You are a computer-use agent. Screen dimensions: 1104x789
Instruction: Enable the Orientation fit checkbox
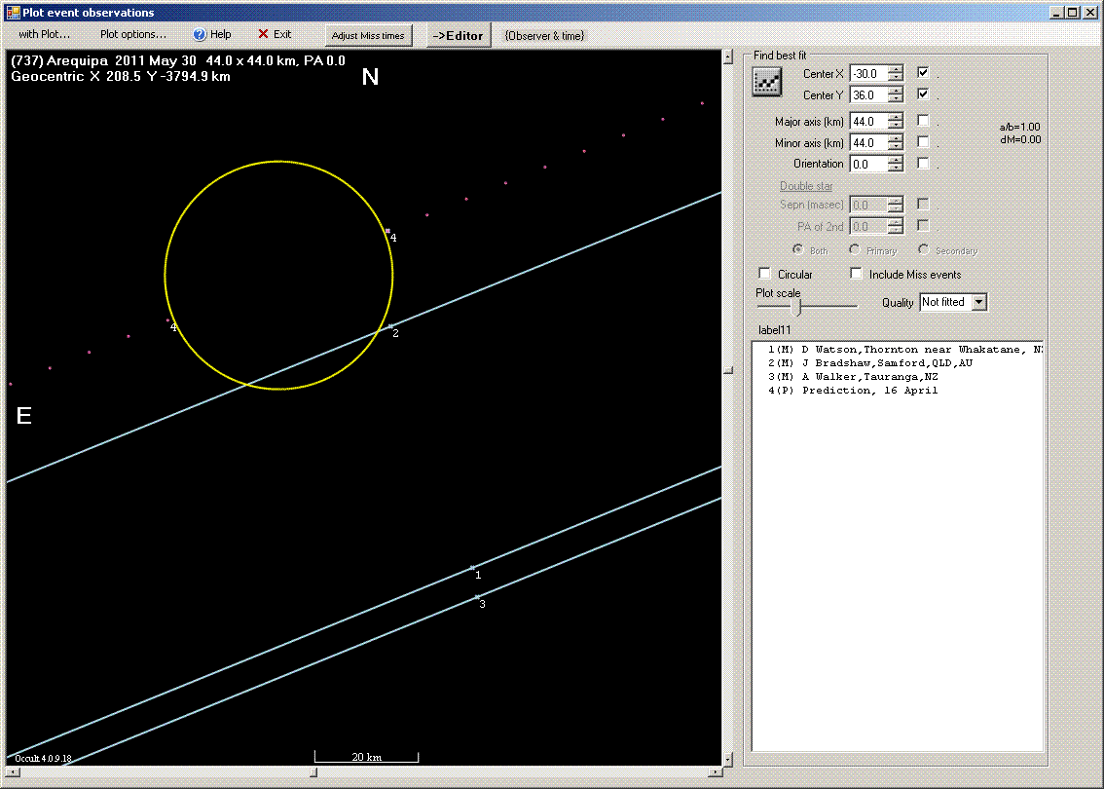[923, 163]
